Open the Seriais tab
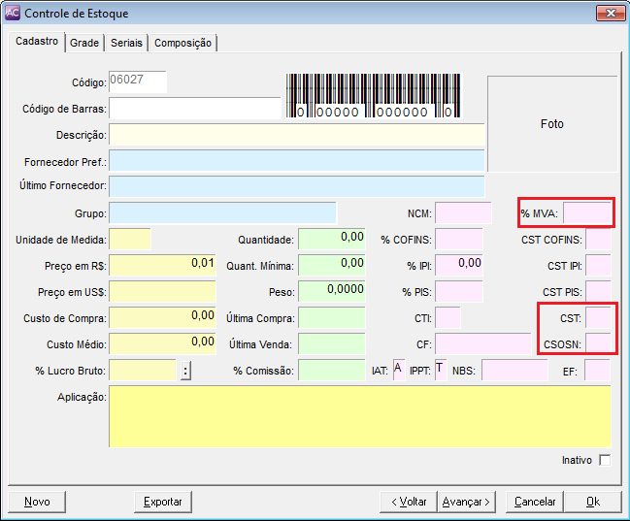Screen dimensions: 630x521 126,43
